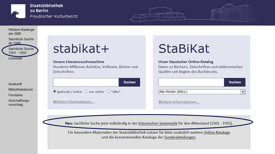Select the 'nur online' radio button

pyautogui.click(x=87, y=91)
